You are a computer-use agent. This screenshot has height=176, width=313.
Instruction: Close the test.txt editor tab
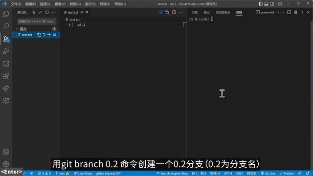click(87, 12)
